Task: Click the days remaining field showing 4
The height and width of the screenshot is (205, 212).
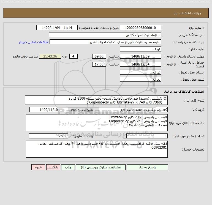Action: coord(74,56)
